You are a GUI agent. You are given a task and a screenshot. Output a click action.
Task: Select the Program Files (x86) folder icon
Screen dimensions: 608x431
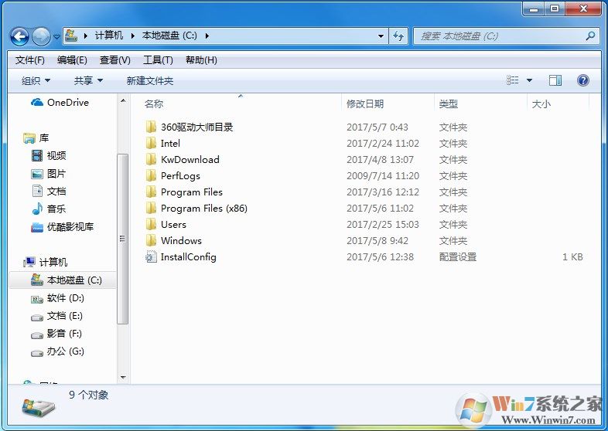tap(151, 208)
